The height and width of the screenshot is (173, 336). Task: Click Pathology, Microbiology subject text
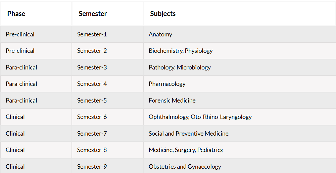click(180, 67)
